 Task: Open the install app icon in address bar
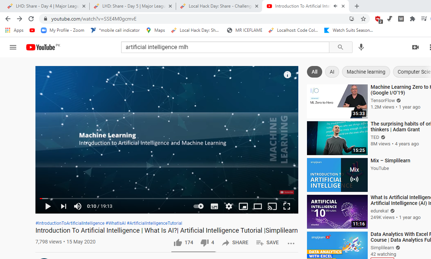352,19
